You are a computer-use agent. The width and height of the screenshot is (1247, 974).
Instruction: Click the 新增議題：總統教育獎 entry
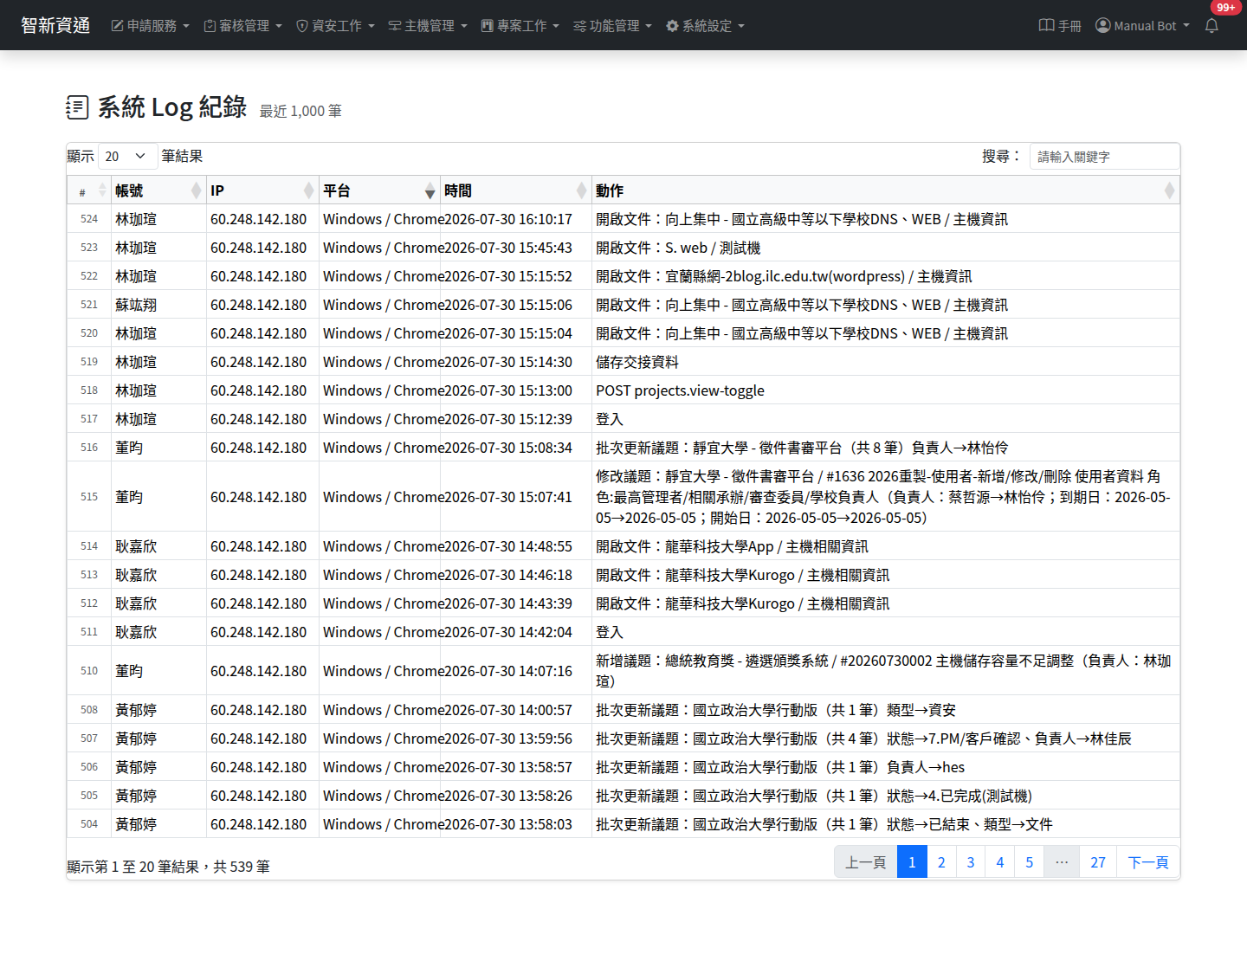(x=883, y=671)
